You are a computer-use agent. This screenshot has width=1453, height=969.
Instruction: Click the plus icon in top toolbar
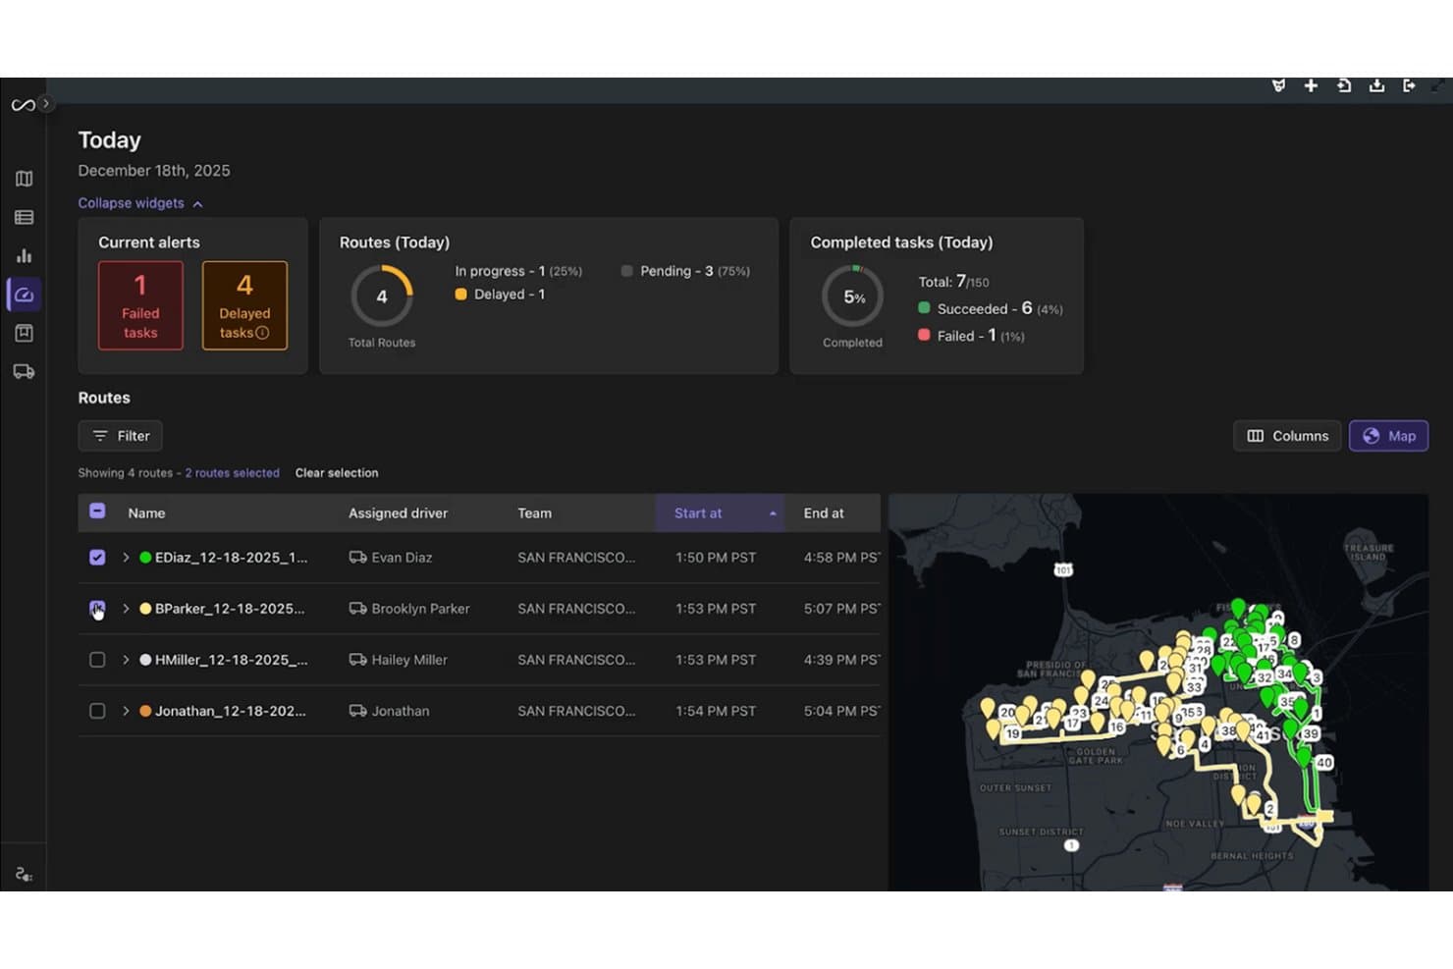pyautogui.click(x=1311, y=85)
